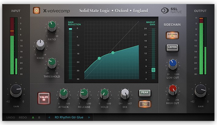The image size is (217, 125).
Task: Click the SIDECHAIN section heading
Action: tap(172, 25)
